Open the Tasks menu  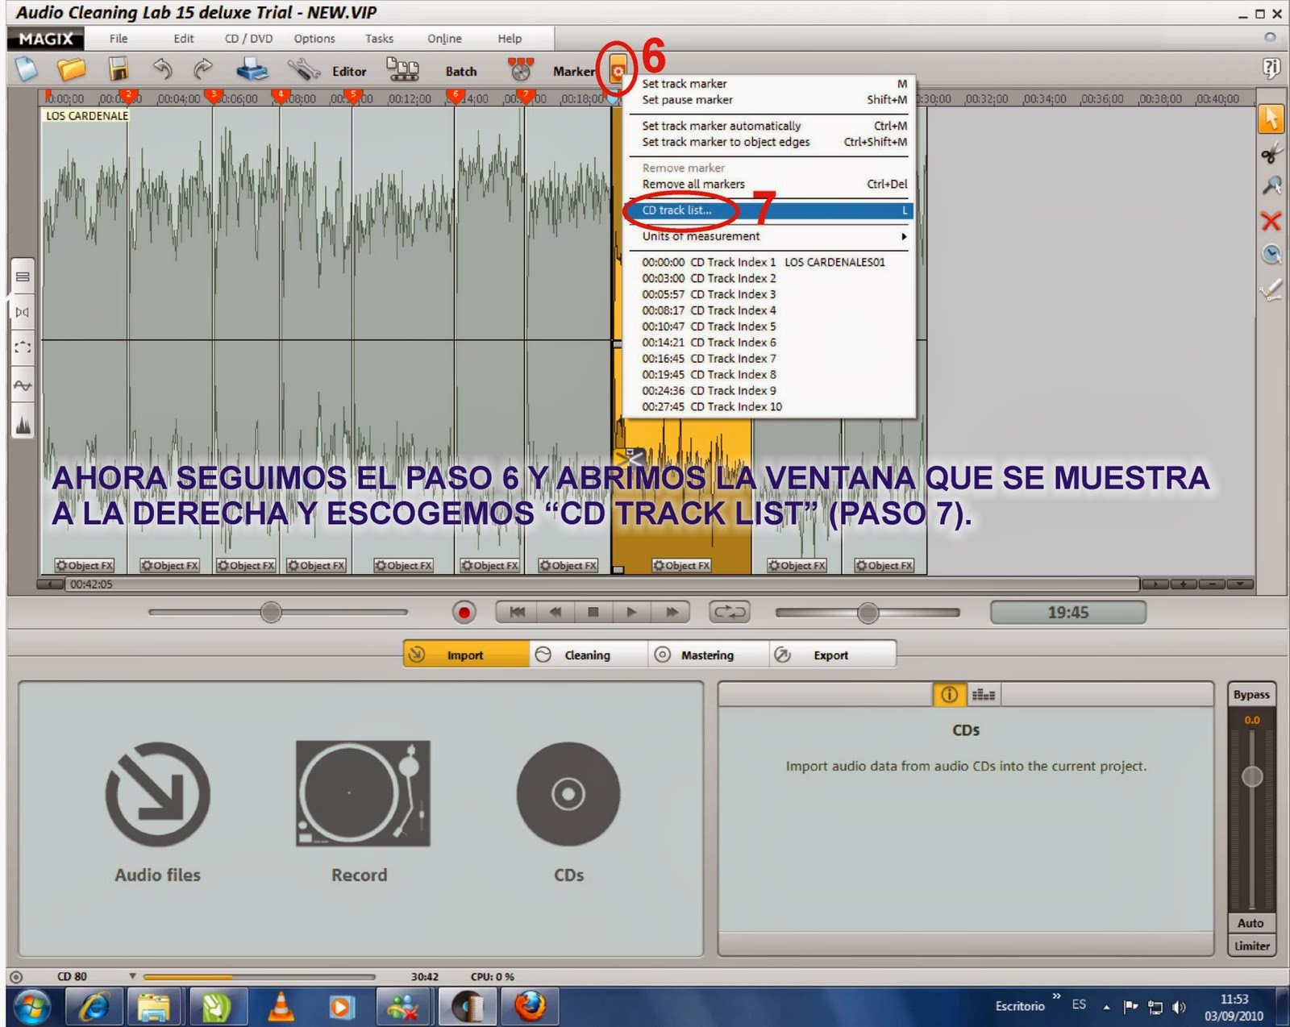pos(379,38)
